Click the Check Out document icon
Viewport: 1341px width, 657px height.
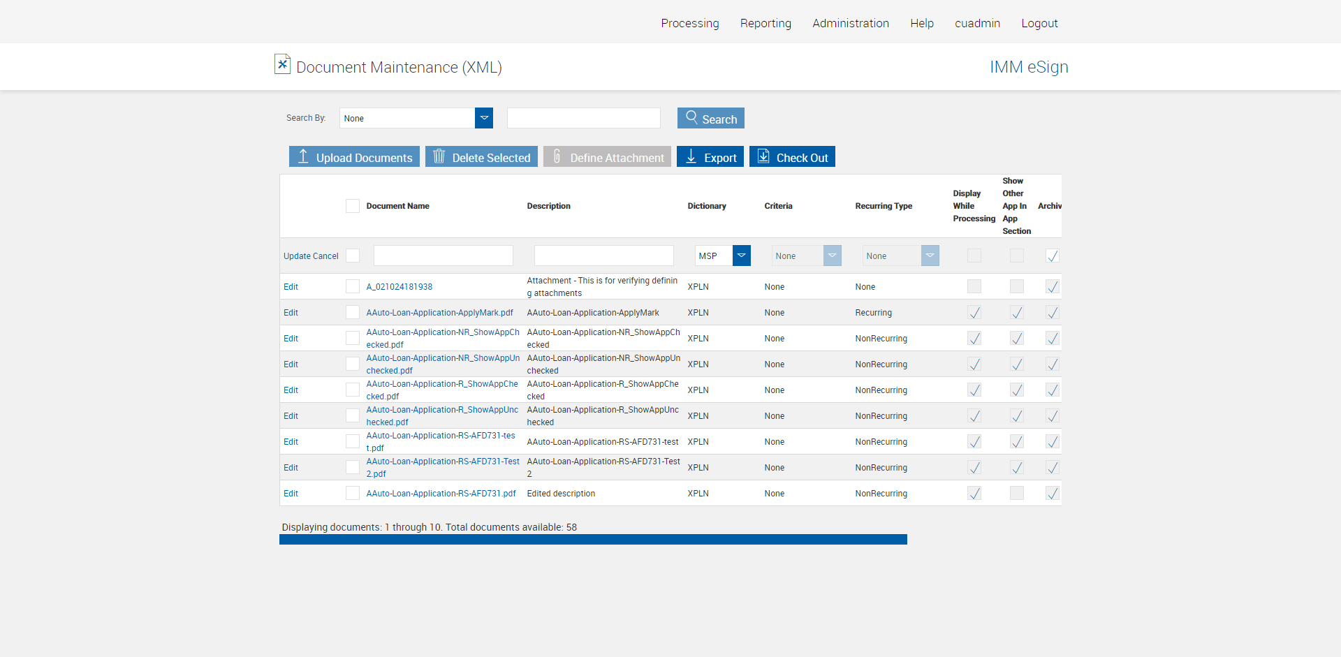(x=763, y=156)
